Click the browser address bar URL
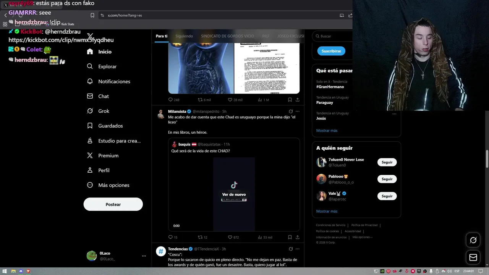489x275 pixels. [125, 15]
